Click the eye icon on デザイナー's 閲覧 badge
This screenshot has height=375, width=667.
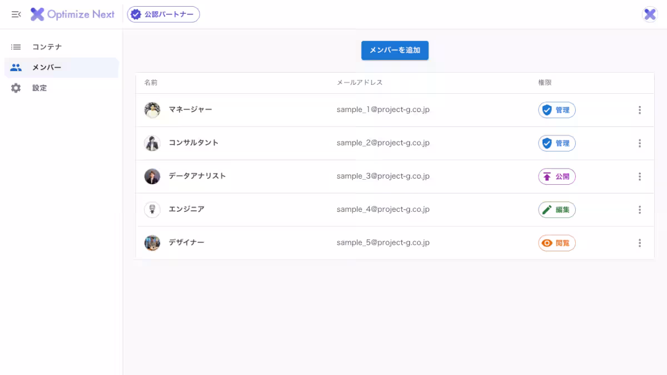[547, 243]
